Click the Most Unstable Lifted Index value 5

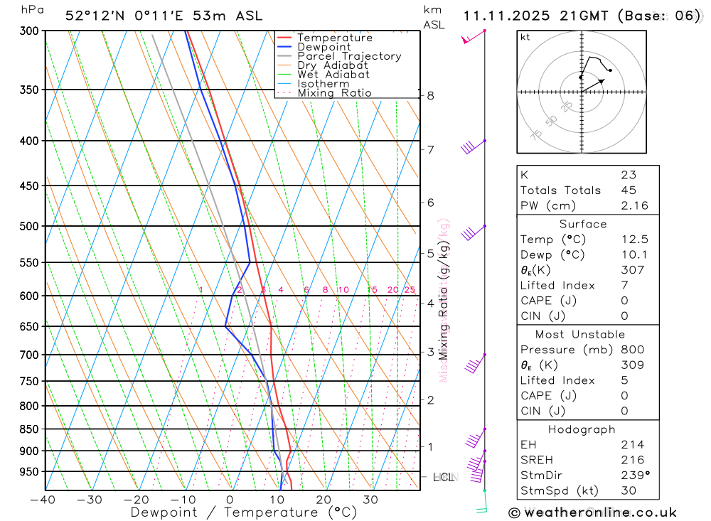pyautogui.click(x=624, y=380)
